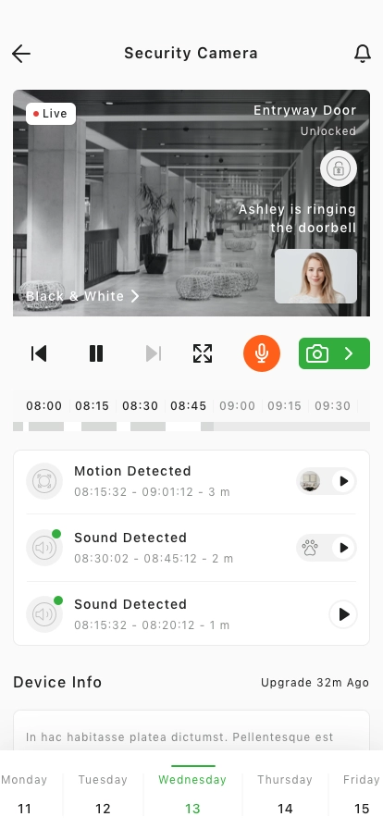383x829 pixels.
Task: View Motion Detected preview thumbnail
Action: click(x=310, y=481)
